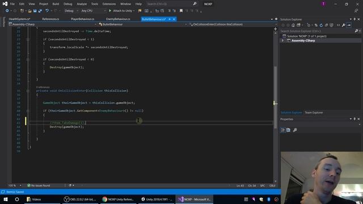This screenshot has width=363, height=204.
Task: Click the split editor icon above scrollbar
Action: [x=275, y=29]
